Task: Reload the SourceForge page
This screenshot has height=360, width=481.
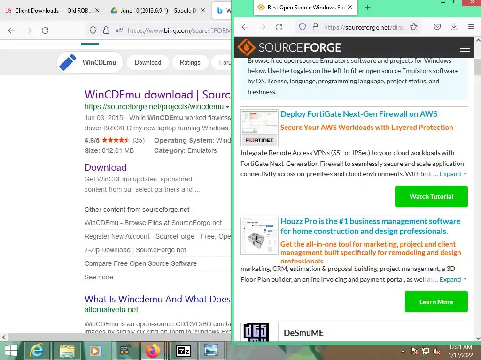Action: pyautogui.click(x=279, y=27)
